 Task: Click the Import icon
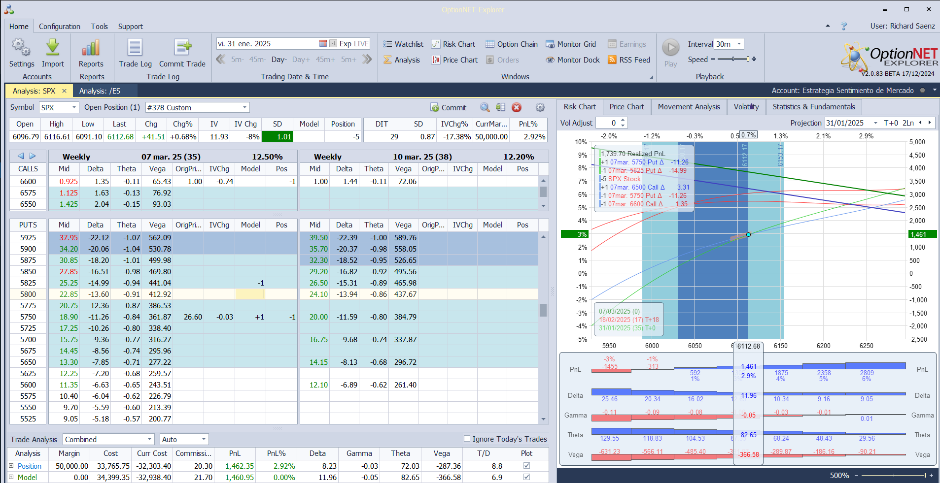coord(53,53)
